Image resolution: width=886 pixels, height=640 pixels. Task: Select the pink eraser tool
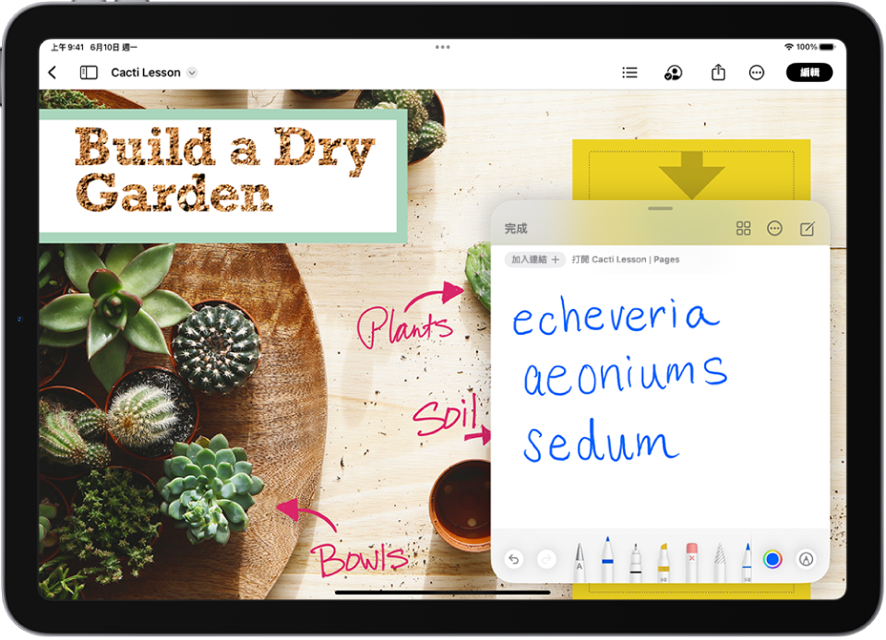691,562
